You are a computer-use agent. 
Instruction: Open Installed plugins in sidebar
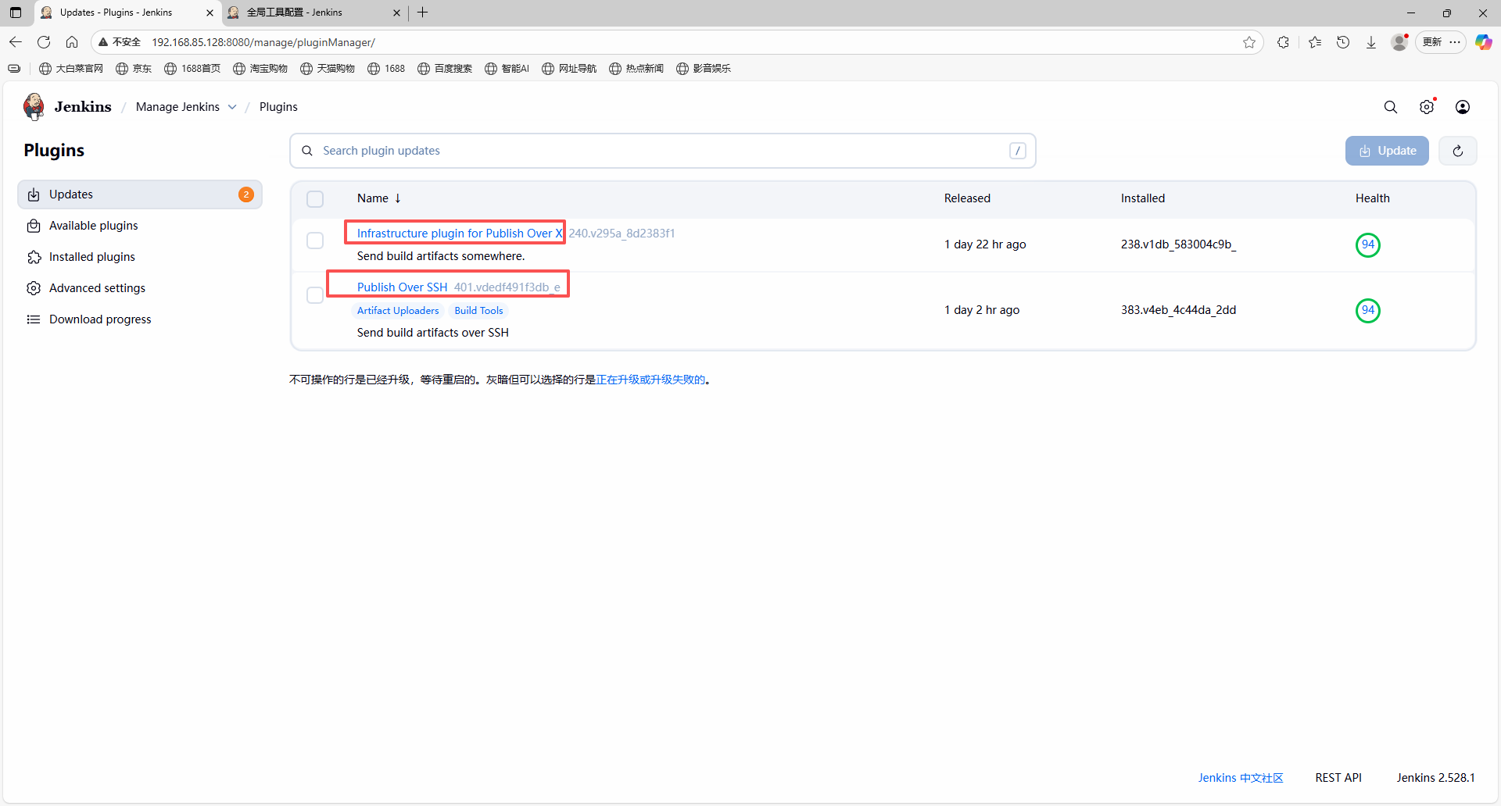[140, 257]
